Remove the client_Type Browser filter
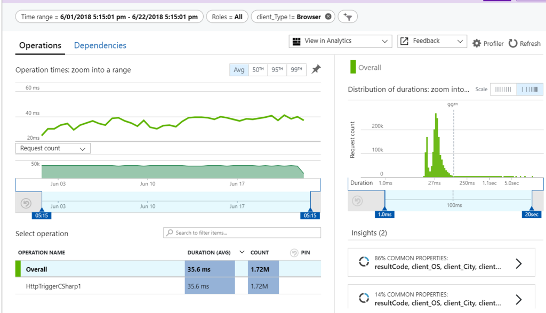 (328, 17)
